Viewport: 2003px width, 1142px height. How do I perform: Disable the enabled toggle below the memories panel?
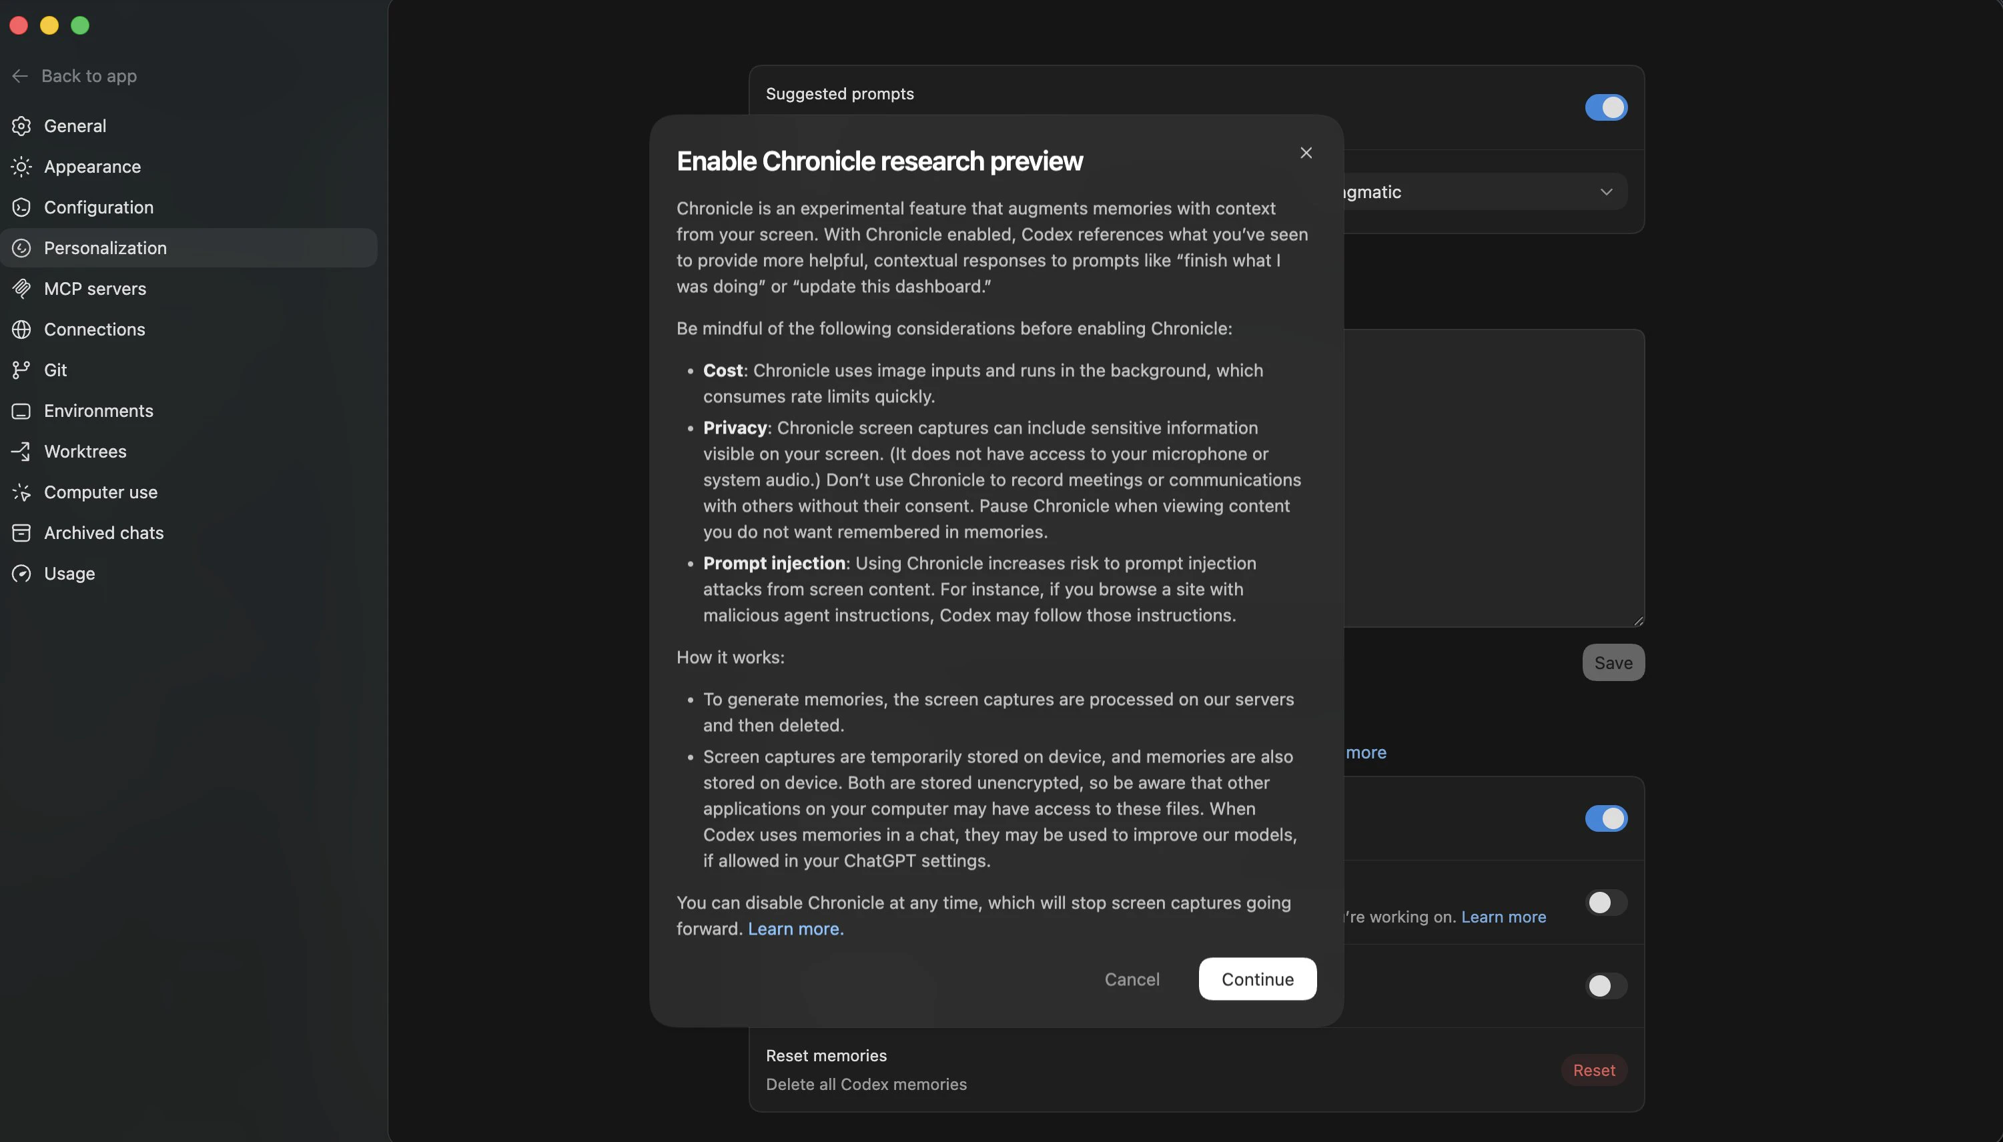[1605, 818]
